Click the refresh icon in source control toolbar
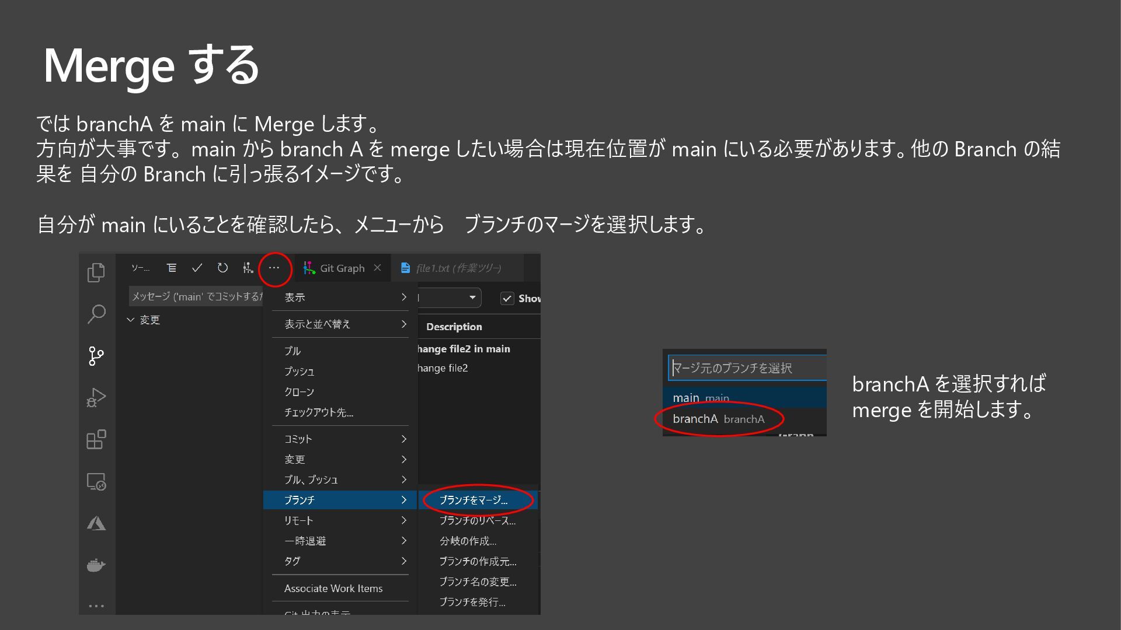1121x630 pixels. click(x=222, y=268)
